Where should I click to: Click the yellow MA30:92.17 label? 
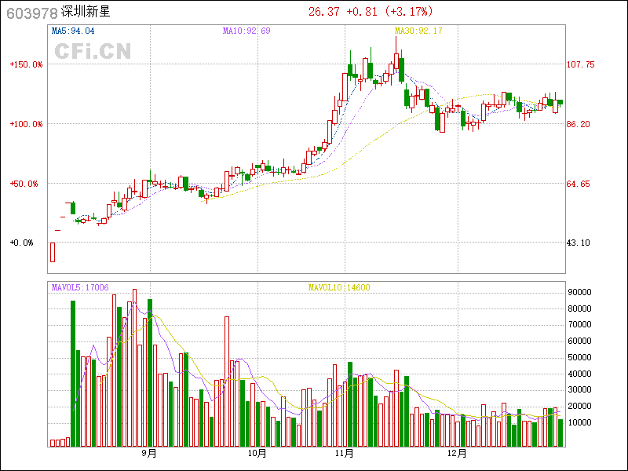click(x=418, y=31)
